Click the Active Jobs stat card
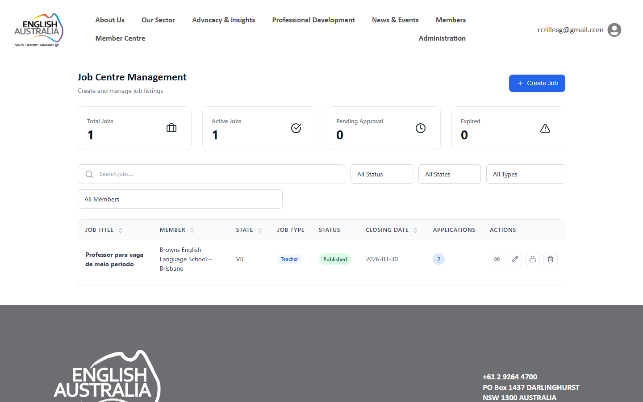The width and height of the screenshot is (643, 402). pyautogui.click(x=259, y=128)
